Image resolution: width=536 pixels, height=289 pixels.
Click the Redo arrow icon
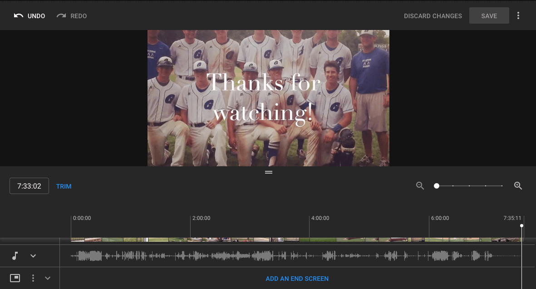(61, 16)
